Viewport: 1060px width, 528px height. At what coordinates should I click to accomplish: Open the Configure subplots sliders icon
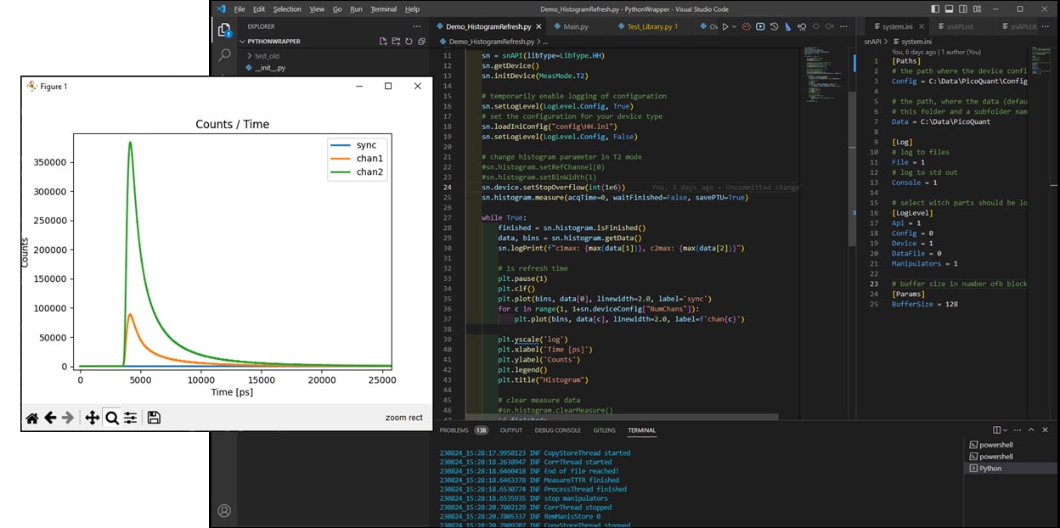(x=130, y=418)
